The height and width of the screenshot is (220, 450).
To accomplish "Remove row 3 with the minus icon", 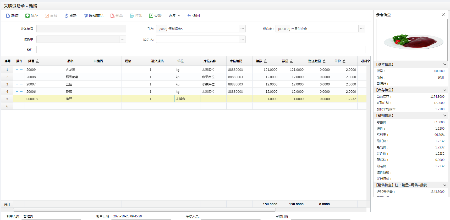I will 21,84.
